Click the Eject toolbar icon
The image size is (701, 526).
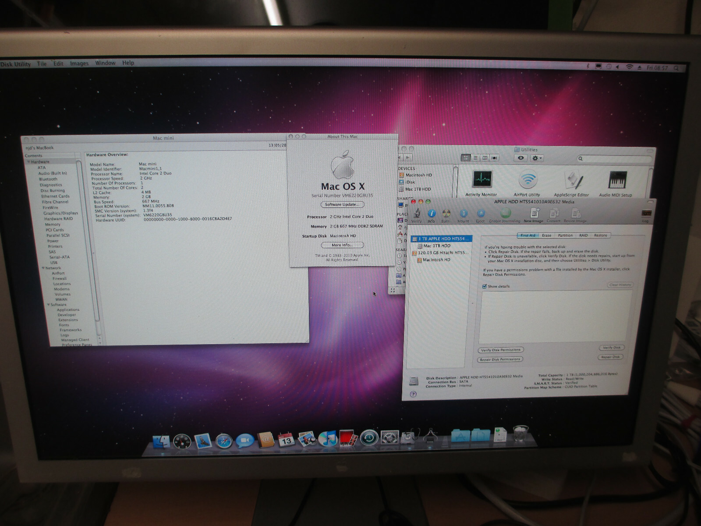click(481, 214)
